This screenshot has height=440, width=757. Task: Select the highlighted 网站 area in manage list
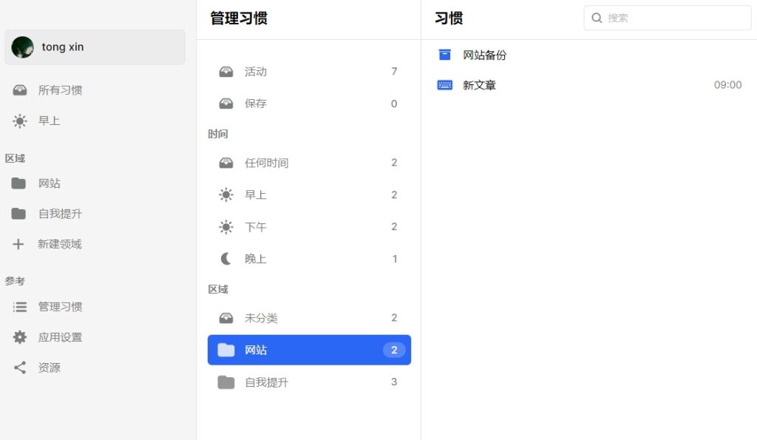click(x=309, y=350)
